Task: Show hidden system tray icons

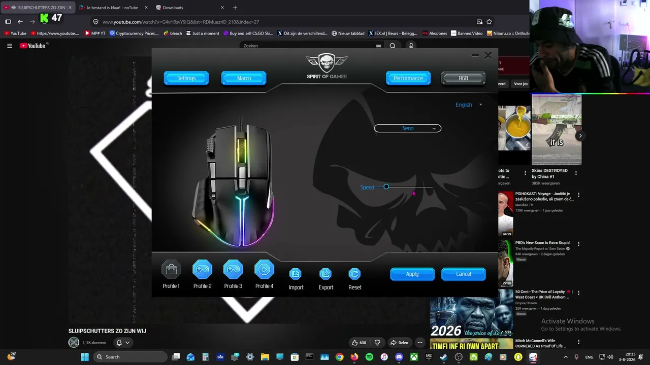Action: pos(565,357)
